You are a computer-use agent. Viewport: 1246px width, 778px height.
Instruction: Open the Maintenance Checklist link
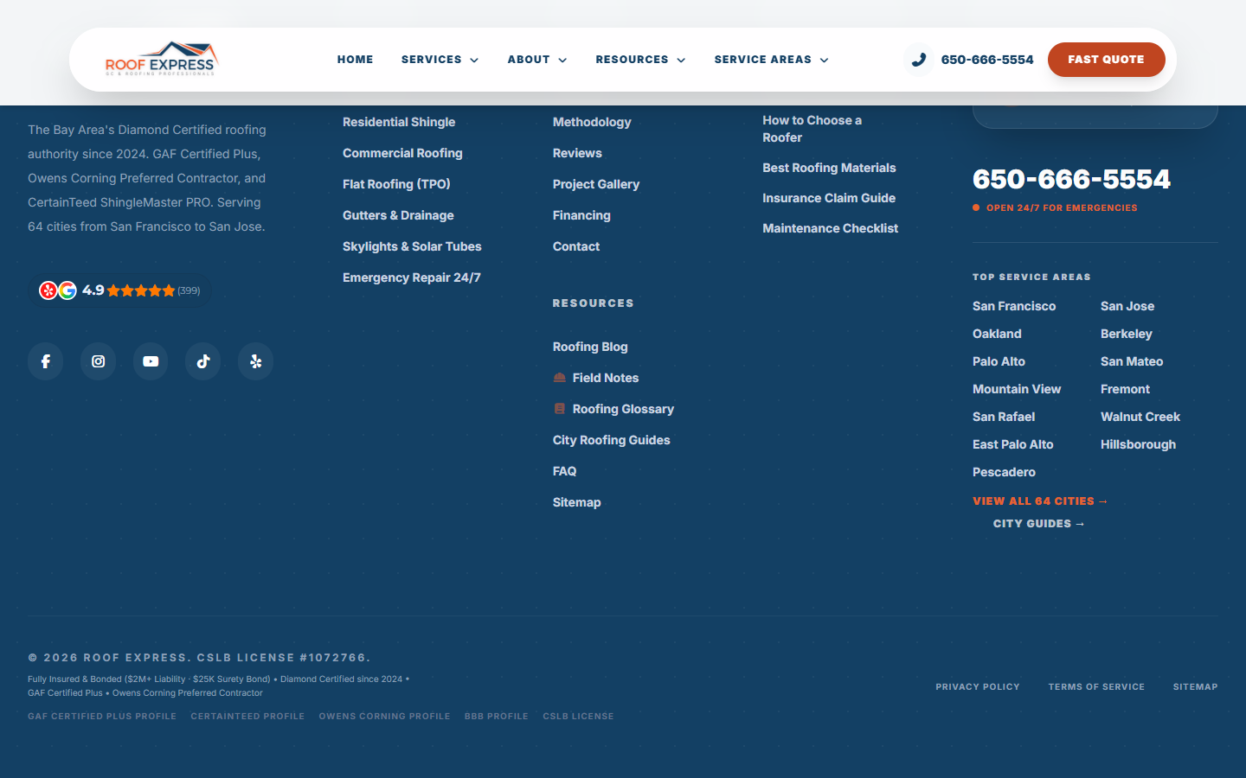831,228
